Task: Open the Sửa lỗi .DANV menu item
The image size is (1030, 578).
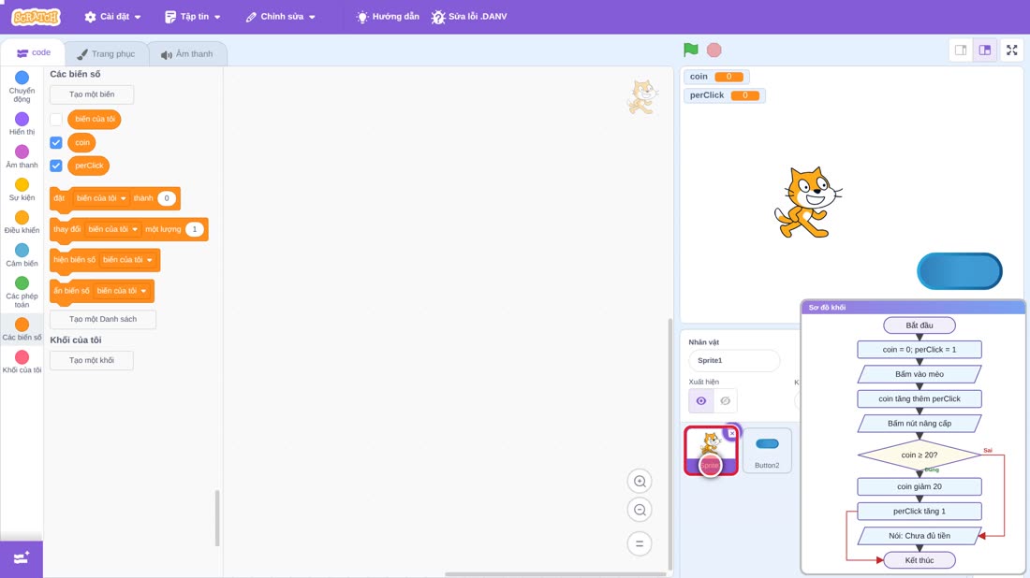Action: click(x=469, y=17)
